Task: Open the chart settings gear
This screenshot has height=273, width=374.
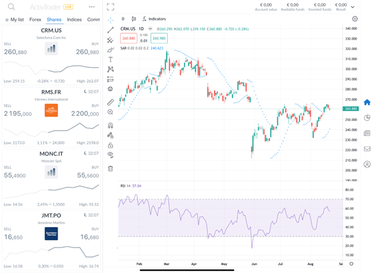Action: click(355, 19)
